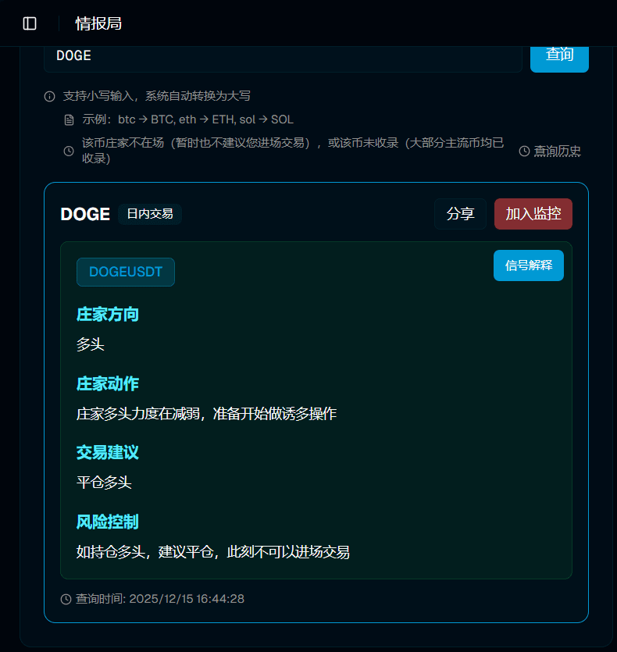Screen dimensions: 617x652
Task: Click the 日内交易 badge
Action: point(150,214)
